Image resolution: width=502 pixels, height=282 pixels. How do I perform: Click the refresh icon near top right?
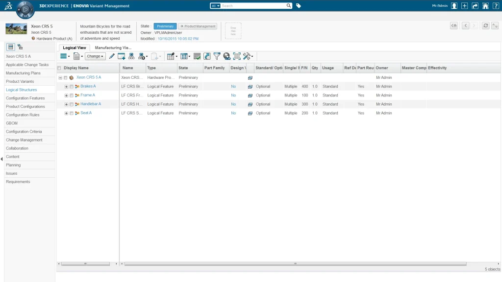point(485,25)
